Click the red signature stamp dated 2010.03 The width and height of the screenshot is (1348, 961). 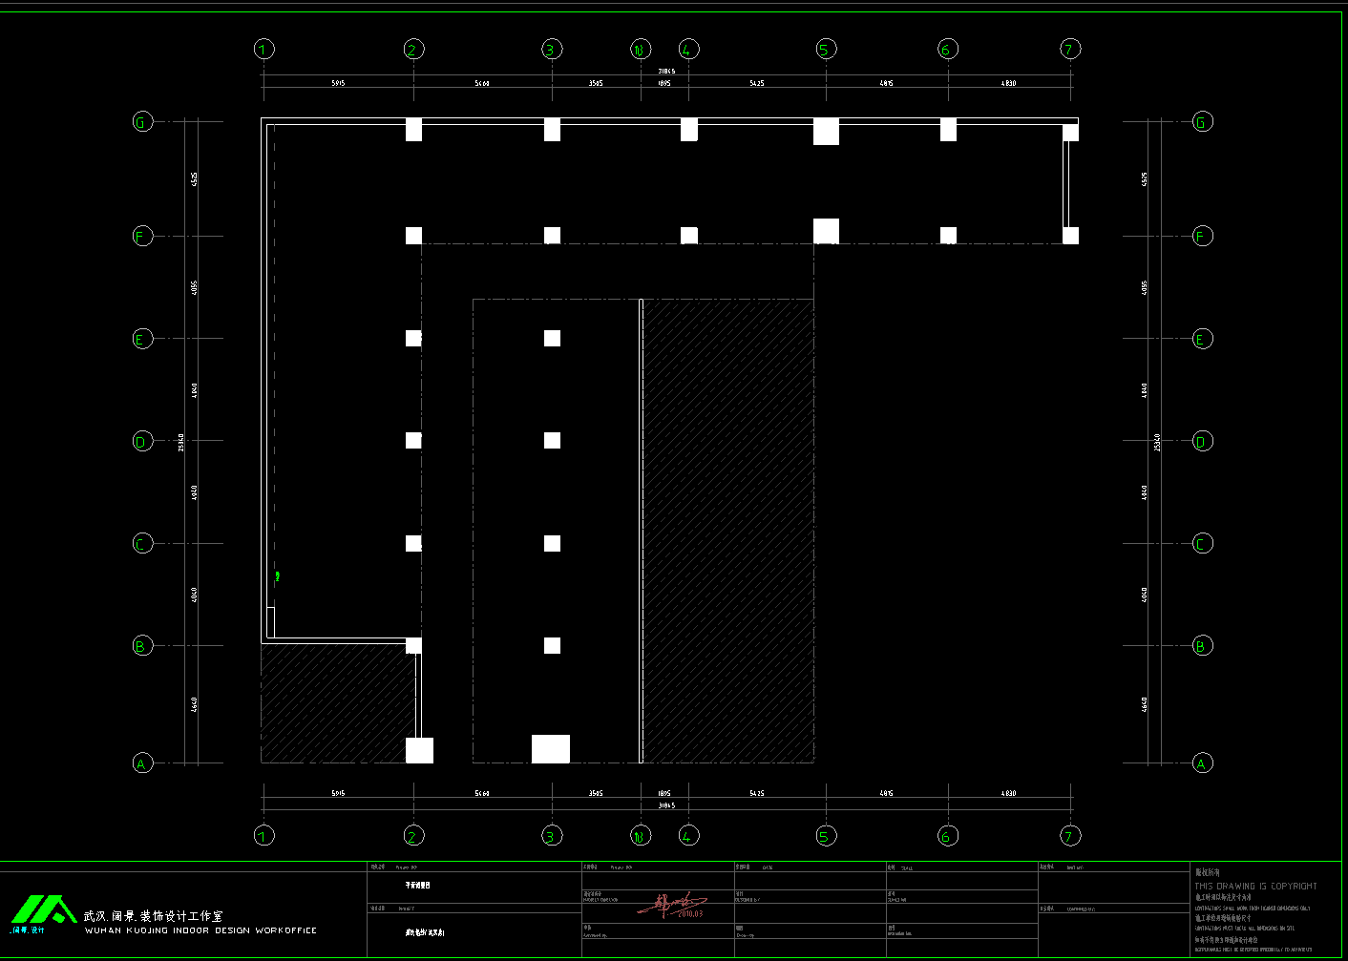click(x=672, y=906)
